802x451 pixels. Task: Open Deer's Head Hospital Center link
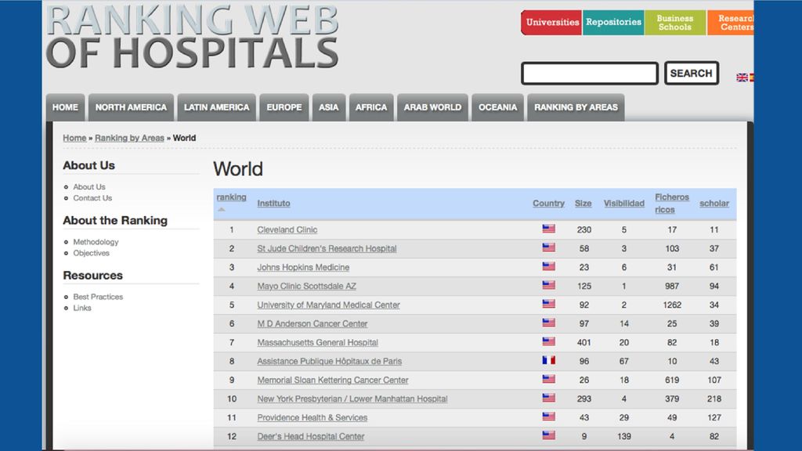pos(310,436)
